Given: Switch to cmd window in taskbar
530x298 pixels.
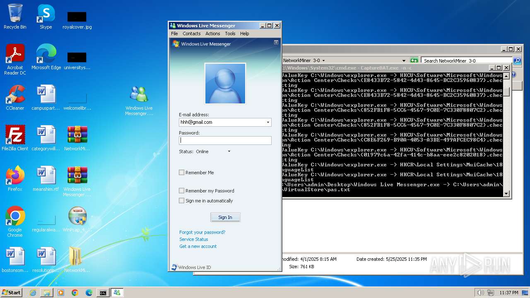Looking at the screenshot, I should point(103,293).
